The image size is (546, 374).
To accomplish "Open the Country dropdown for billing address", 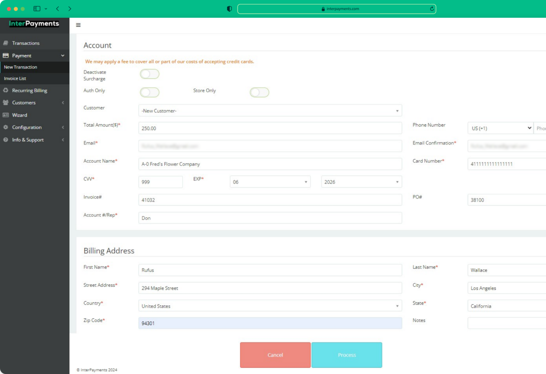I will click(270, 306).
